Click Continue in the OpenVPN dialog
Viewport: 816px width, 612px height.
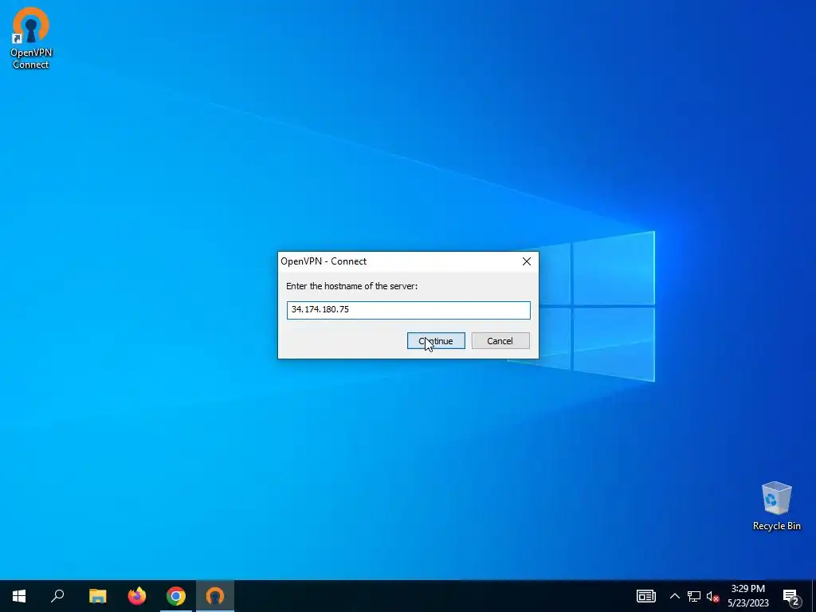(436, 341)
